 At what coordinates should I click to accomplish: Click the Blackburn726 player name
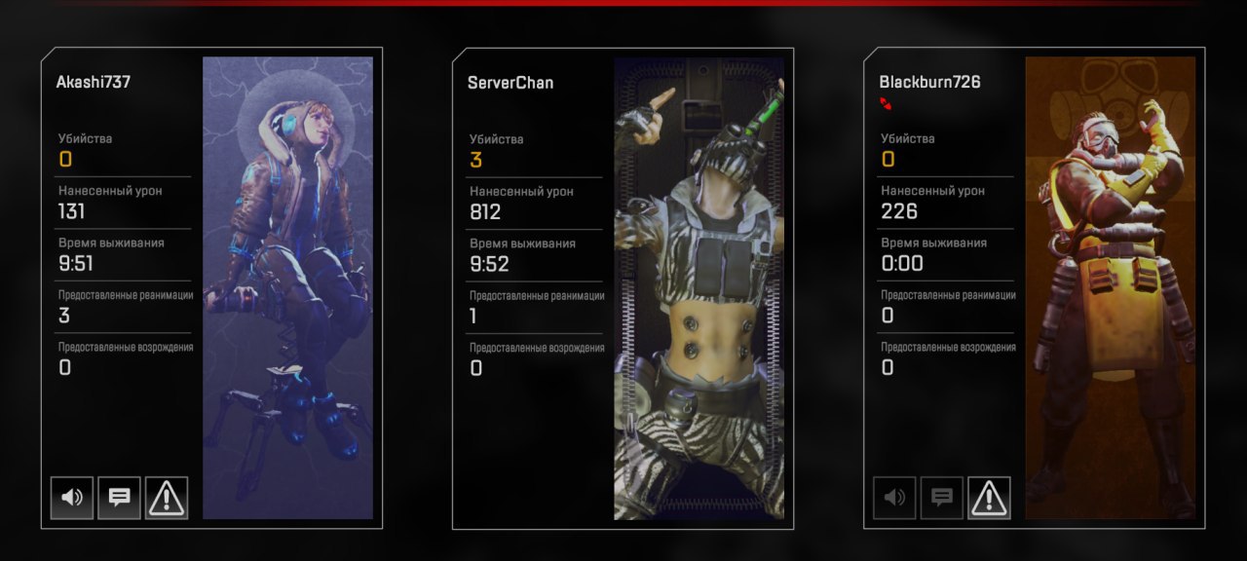[929, 82]
